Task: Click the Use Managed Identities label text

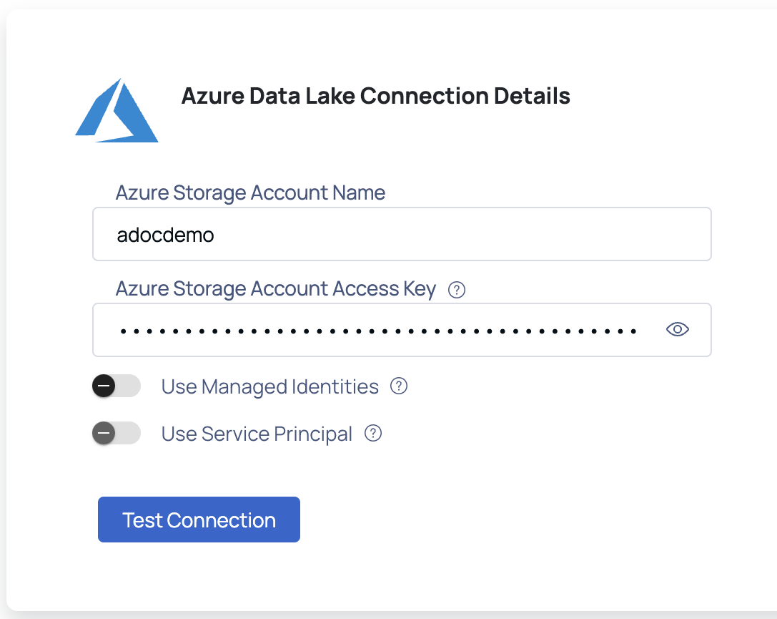Action: coord(270,386)
